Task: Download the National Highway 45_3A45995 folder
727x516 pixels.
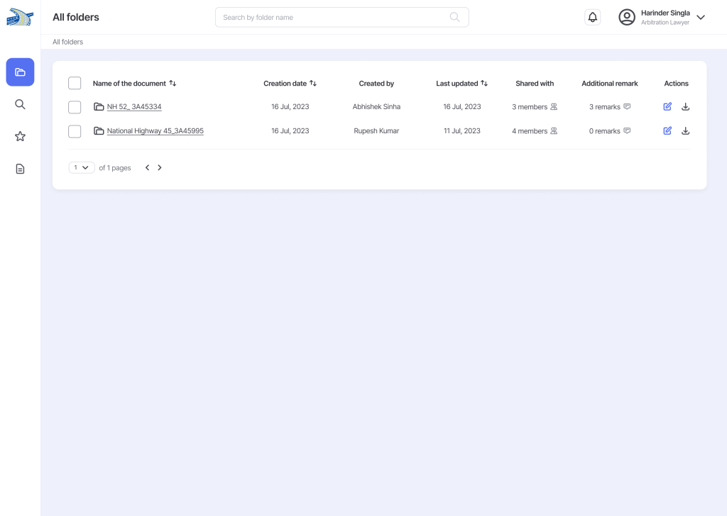Action: [x=685, y=131]
